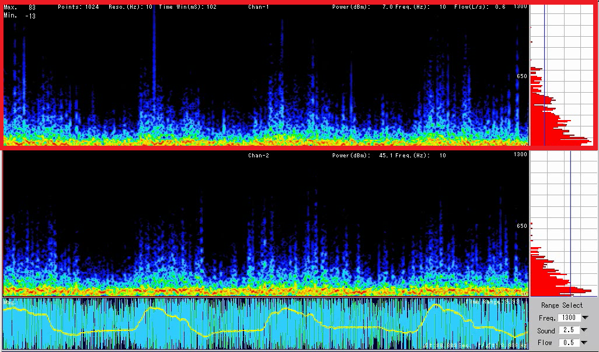Viewport: 599px width, 352px height.
Task: Open the Freq. range dropdown arrow
Action: (585, 318)
